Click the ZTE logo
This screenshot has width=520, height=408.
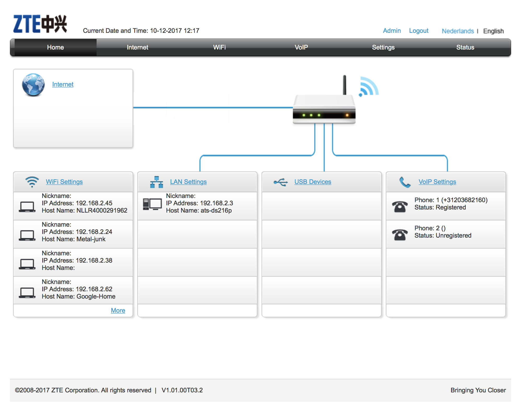click(x=40, y=24)
